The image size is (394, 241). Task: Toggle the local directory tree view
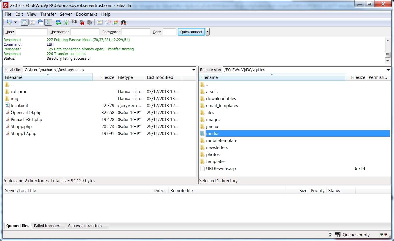click(32, 22)
